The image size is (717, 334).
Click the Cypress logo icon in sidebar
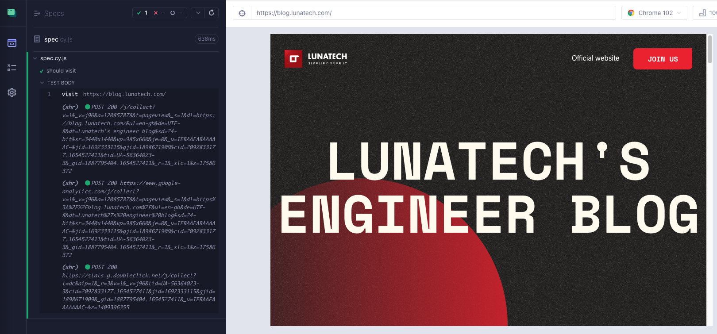pyautogui.click(x=12, y=13)
